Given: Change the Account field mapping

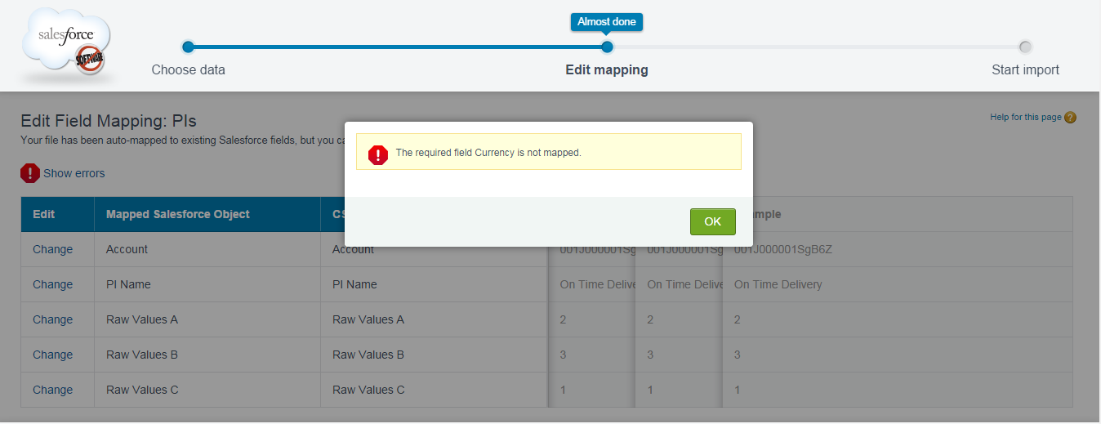Looking at the screenshot, I should (x=52, y=249).
